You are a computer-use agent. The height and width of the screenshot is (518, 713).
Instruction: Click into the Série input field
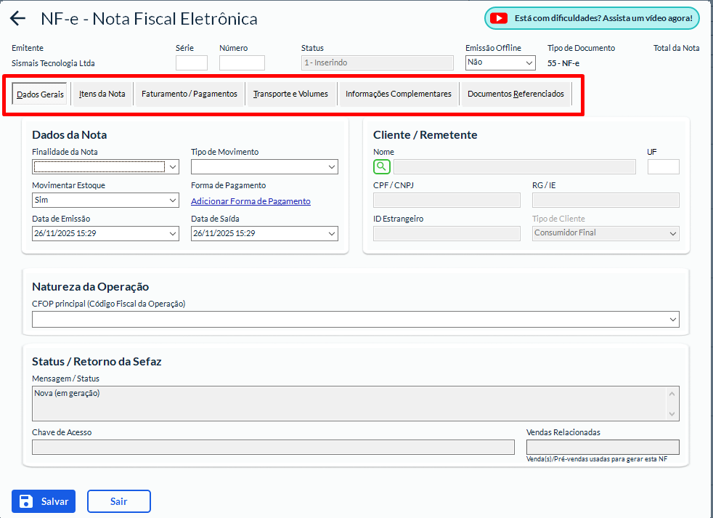click(192, 63)
